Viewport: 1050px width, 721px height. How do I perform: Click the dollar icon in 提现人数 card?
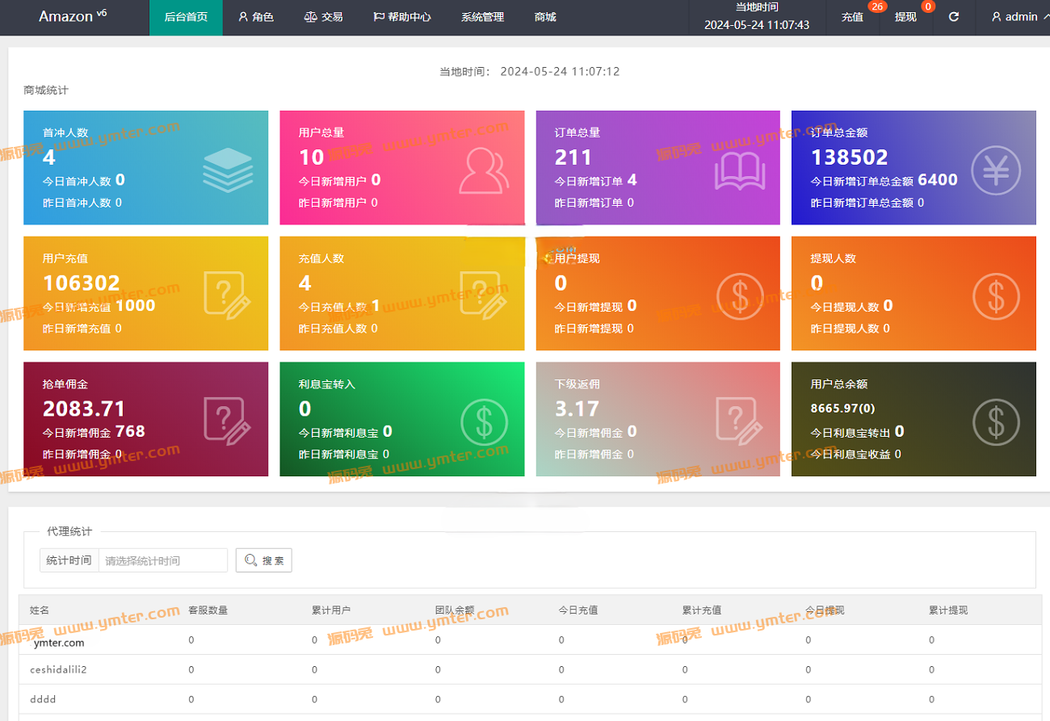(996, 296)
